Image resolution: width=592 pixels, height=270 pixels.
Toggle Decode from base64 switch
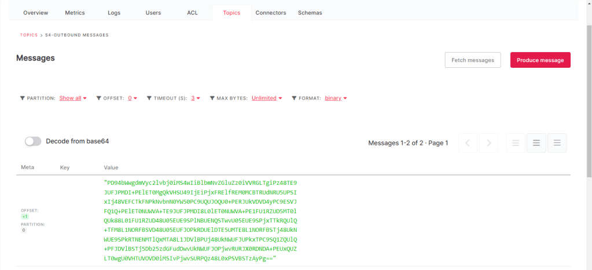click(x=34, y=141)
